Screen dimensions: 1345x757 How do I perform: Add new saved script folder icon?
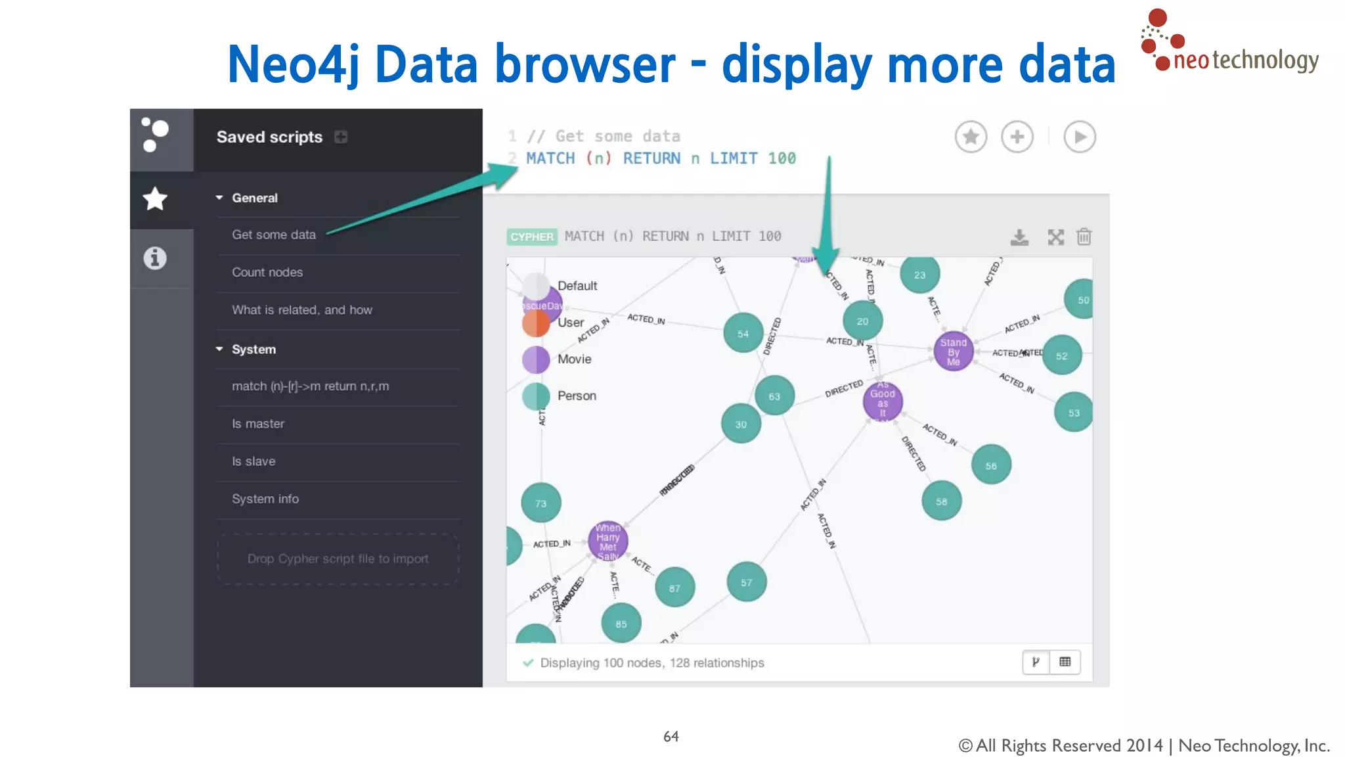[x=340, y=137]
